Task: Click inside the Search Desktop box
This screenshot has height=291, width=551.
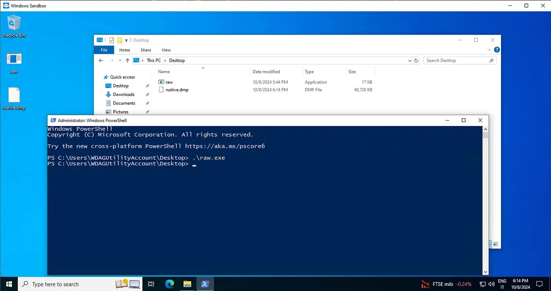Action: coord(457,60)
